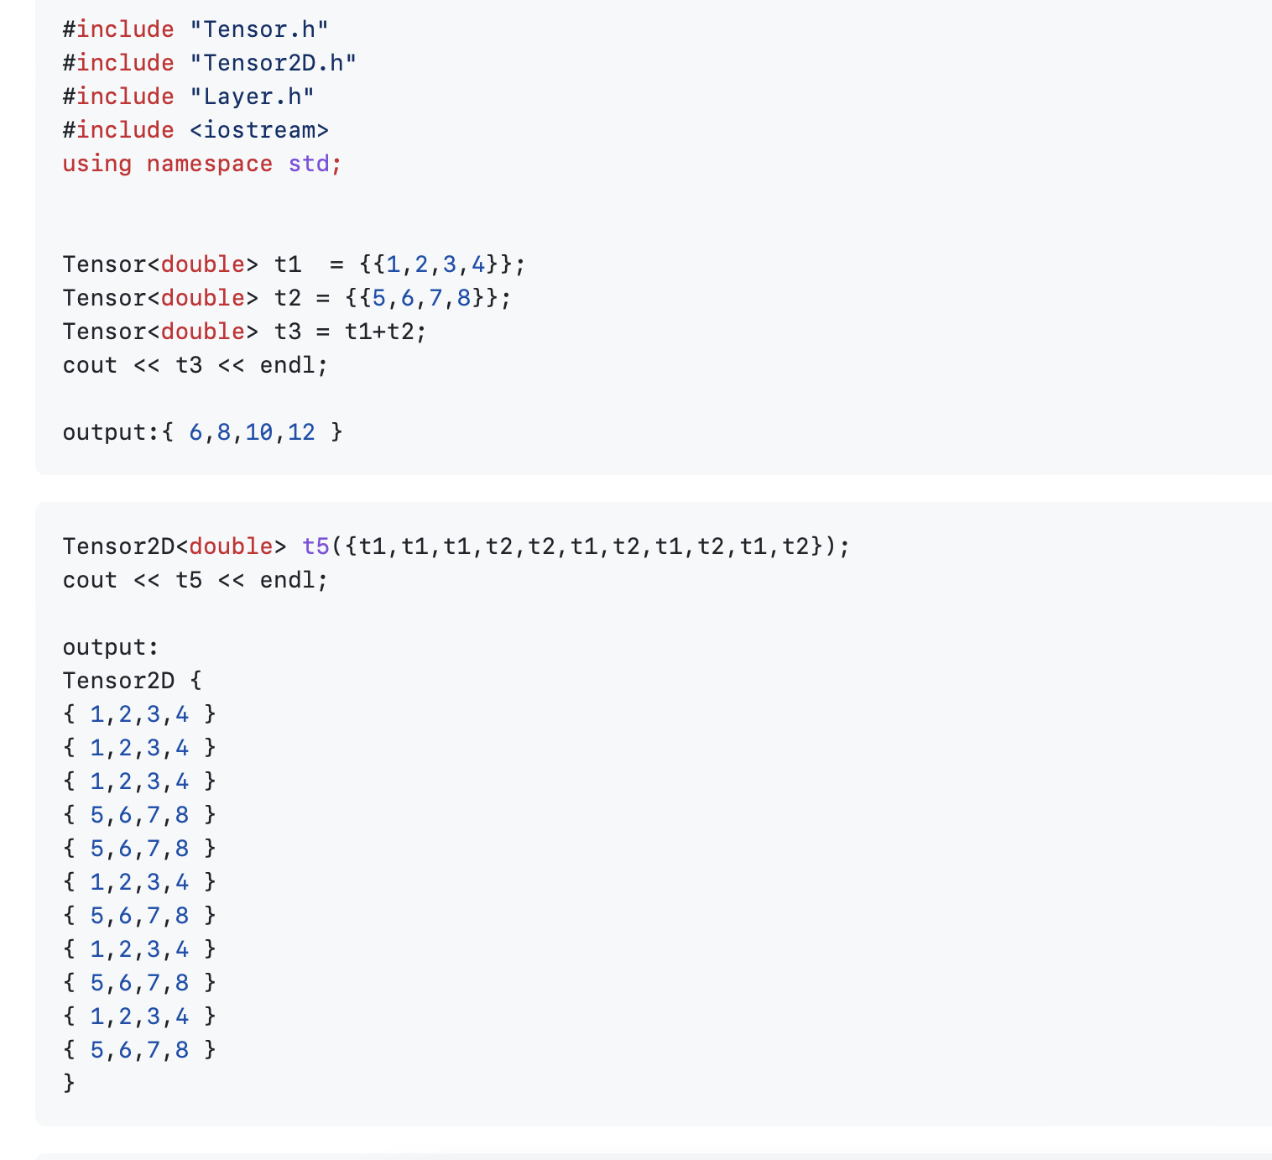Click the t1+t2 expression
This screenshot has height=1160, width=1272.
pyautogui.click(x=385, y=332)
